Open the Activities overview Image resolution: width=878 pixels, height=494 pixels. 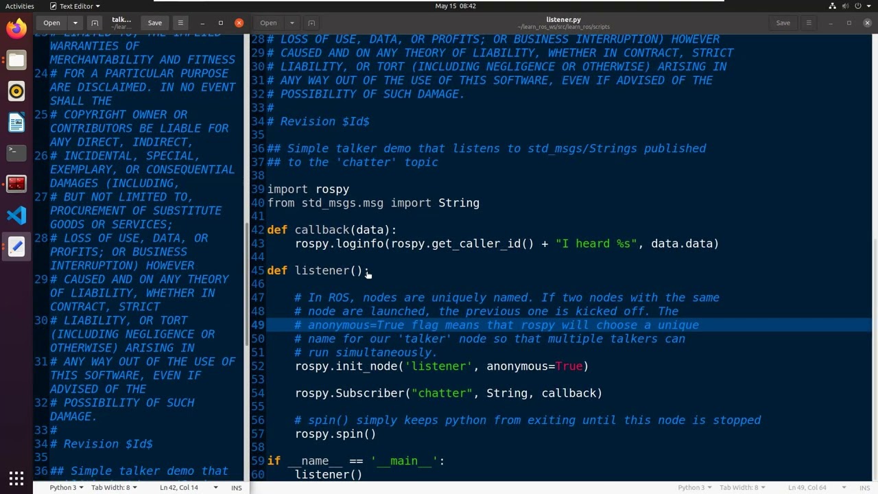pyautogui.click(x=19, y=6)
